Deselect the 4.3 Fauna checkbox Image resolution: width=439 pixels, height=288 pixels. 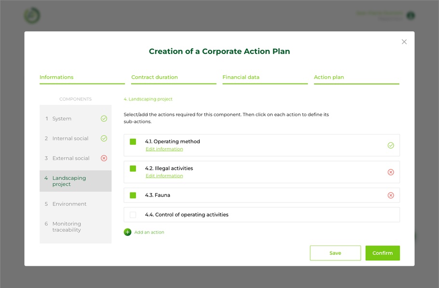[133, 195]
